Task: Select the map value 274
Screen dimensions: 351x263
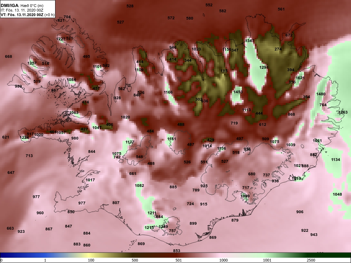Action: (278, 49)
